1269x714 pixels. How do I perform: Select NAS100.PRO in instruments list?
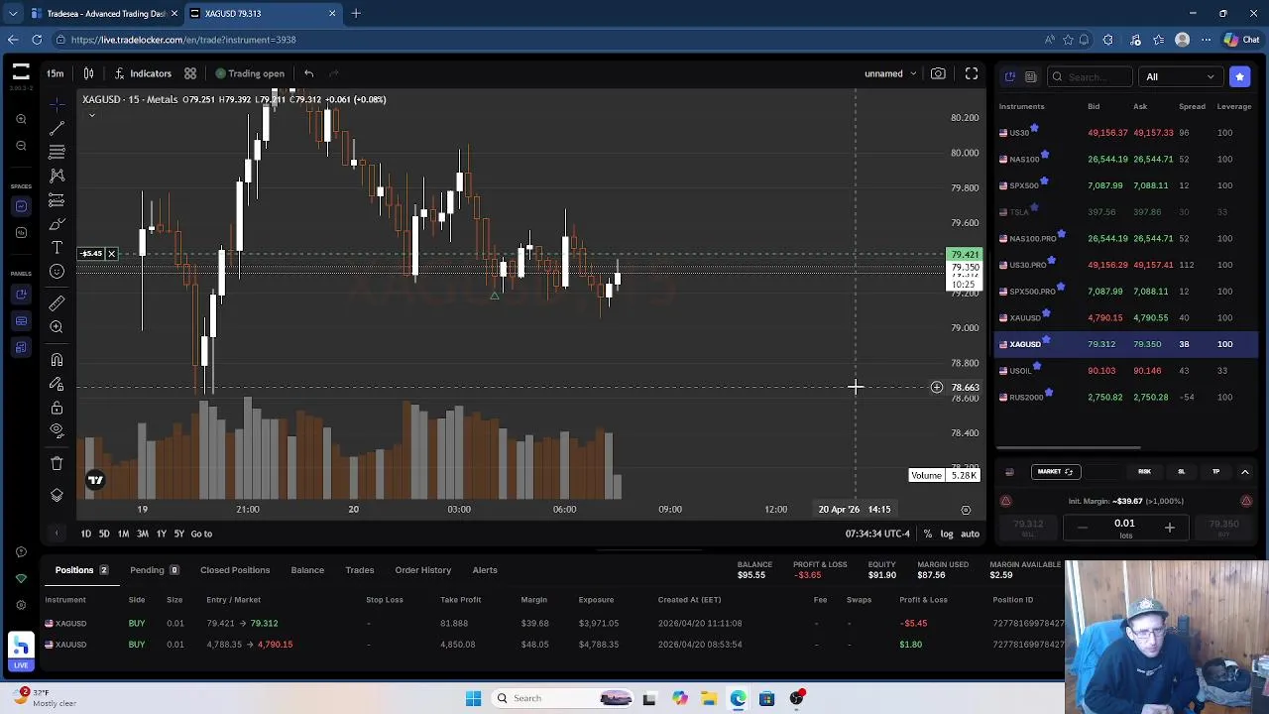(1126, 238)
